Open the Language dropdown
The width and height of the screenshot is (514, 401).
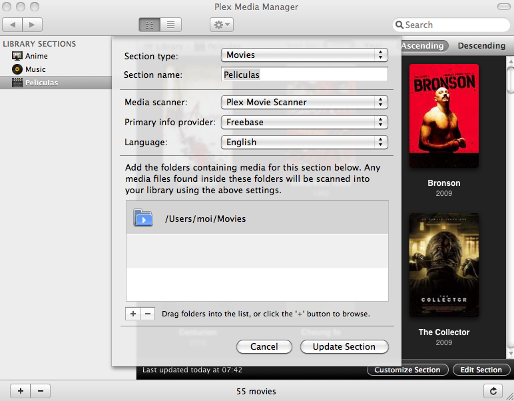304,143
